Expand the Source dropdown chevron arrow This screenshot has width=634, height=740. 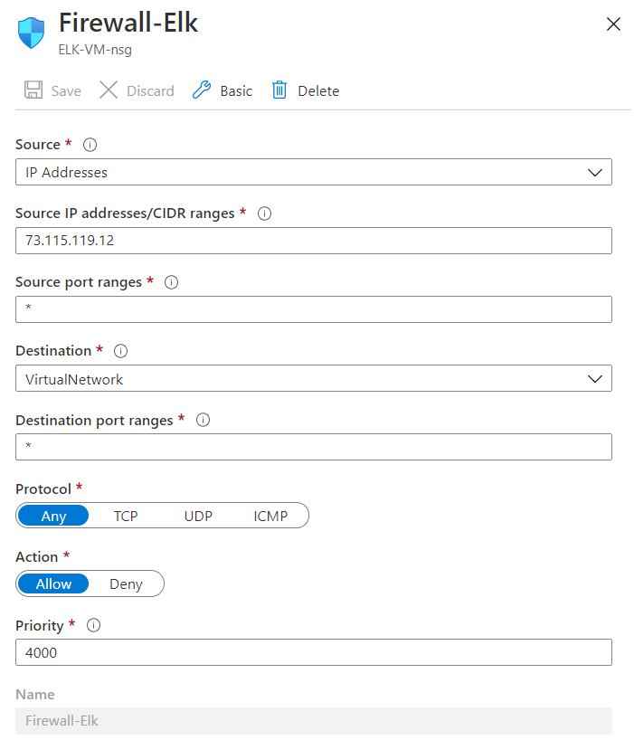coord(595,172)
